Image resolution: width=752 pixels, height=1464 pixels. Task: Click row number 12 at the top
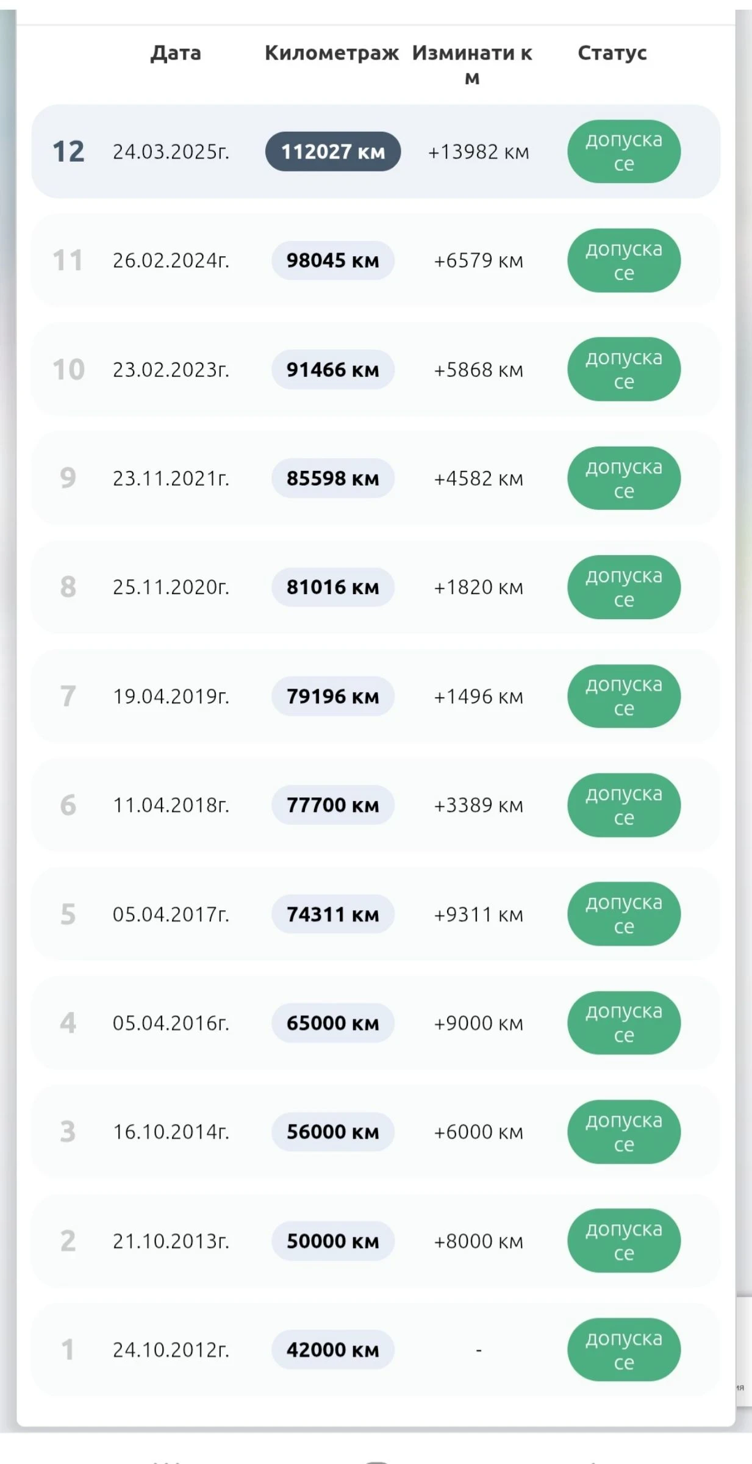(68, 151)
